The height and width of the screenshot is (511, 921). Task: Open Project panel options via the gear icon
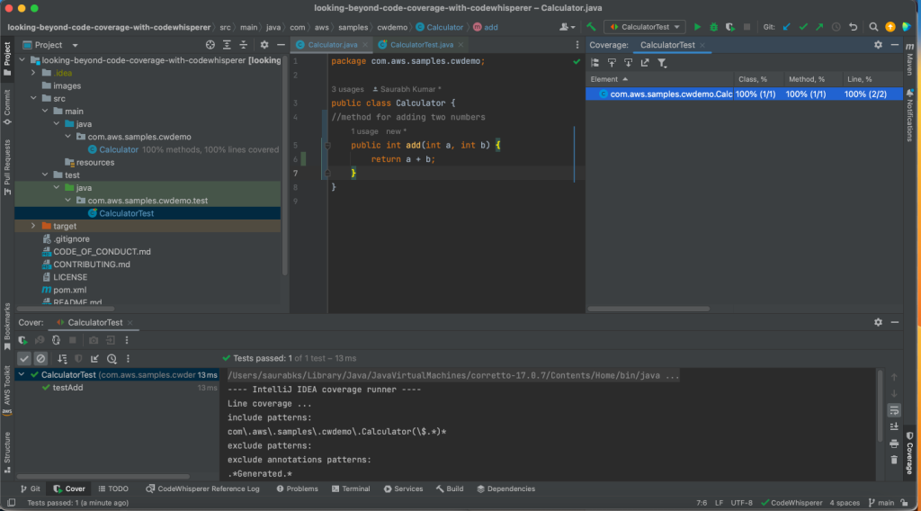(264, 45)
